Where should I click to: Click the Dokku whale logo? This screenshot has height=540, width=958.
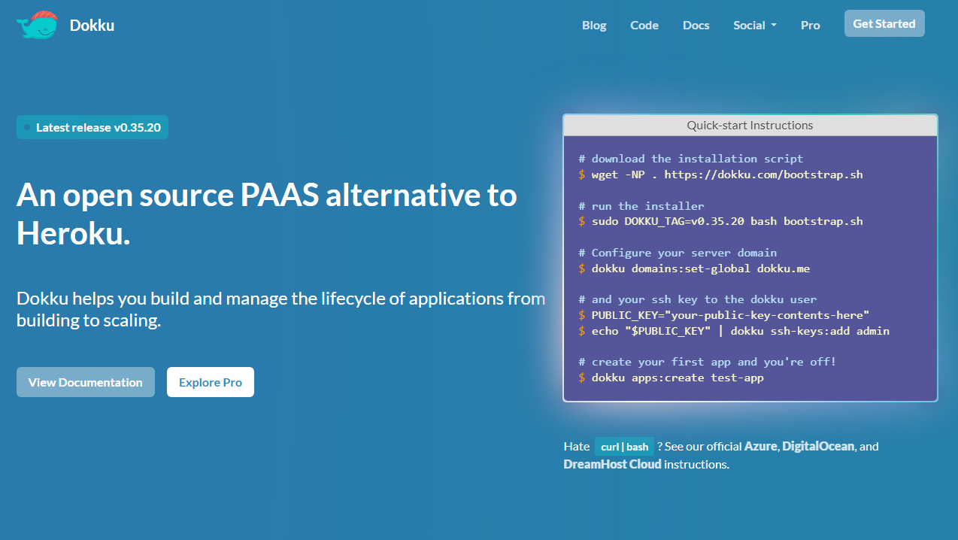click(35, 24)
